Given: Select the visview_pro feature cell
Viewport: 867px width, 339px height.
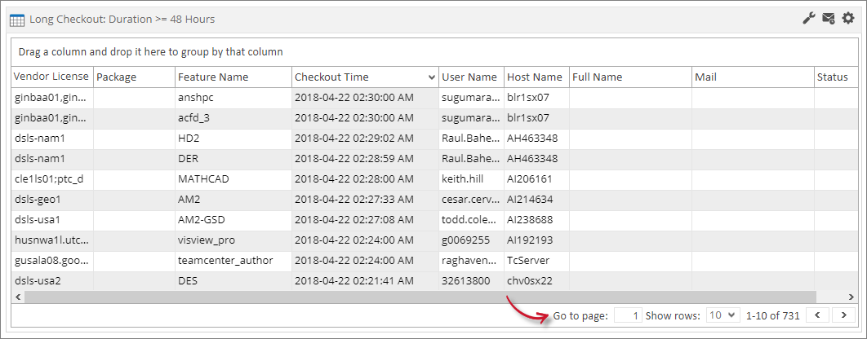Looking at the screenshot, I should pyautogui.click(x=233, y=240).
